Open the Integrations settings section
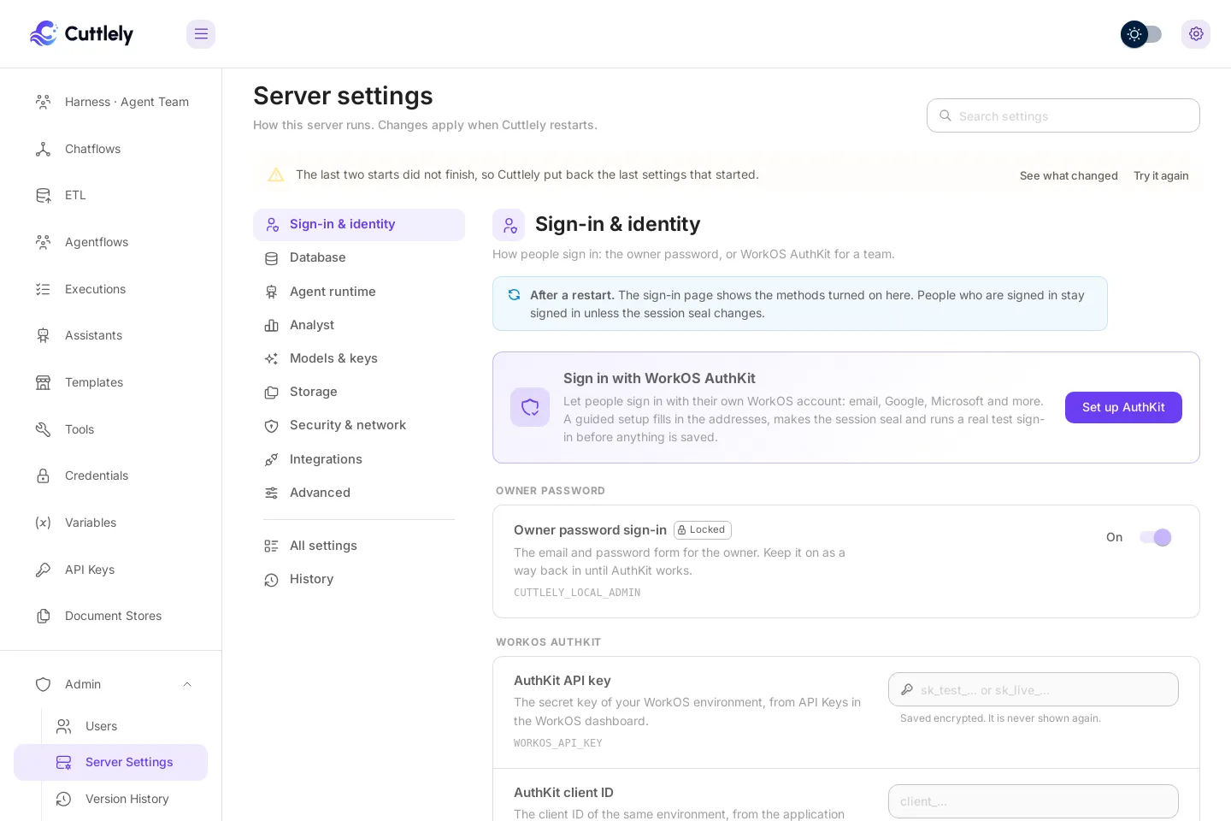The image size is (1231, 821). click(x=359, y=459)
